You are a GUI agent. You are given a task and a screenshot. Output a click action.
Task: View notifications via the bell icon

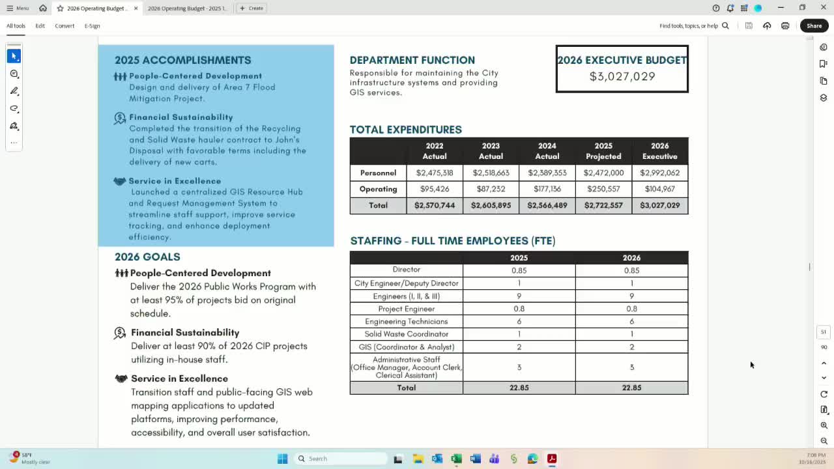click(730, 8)
